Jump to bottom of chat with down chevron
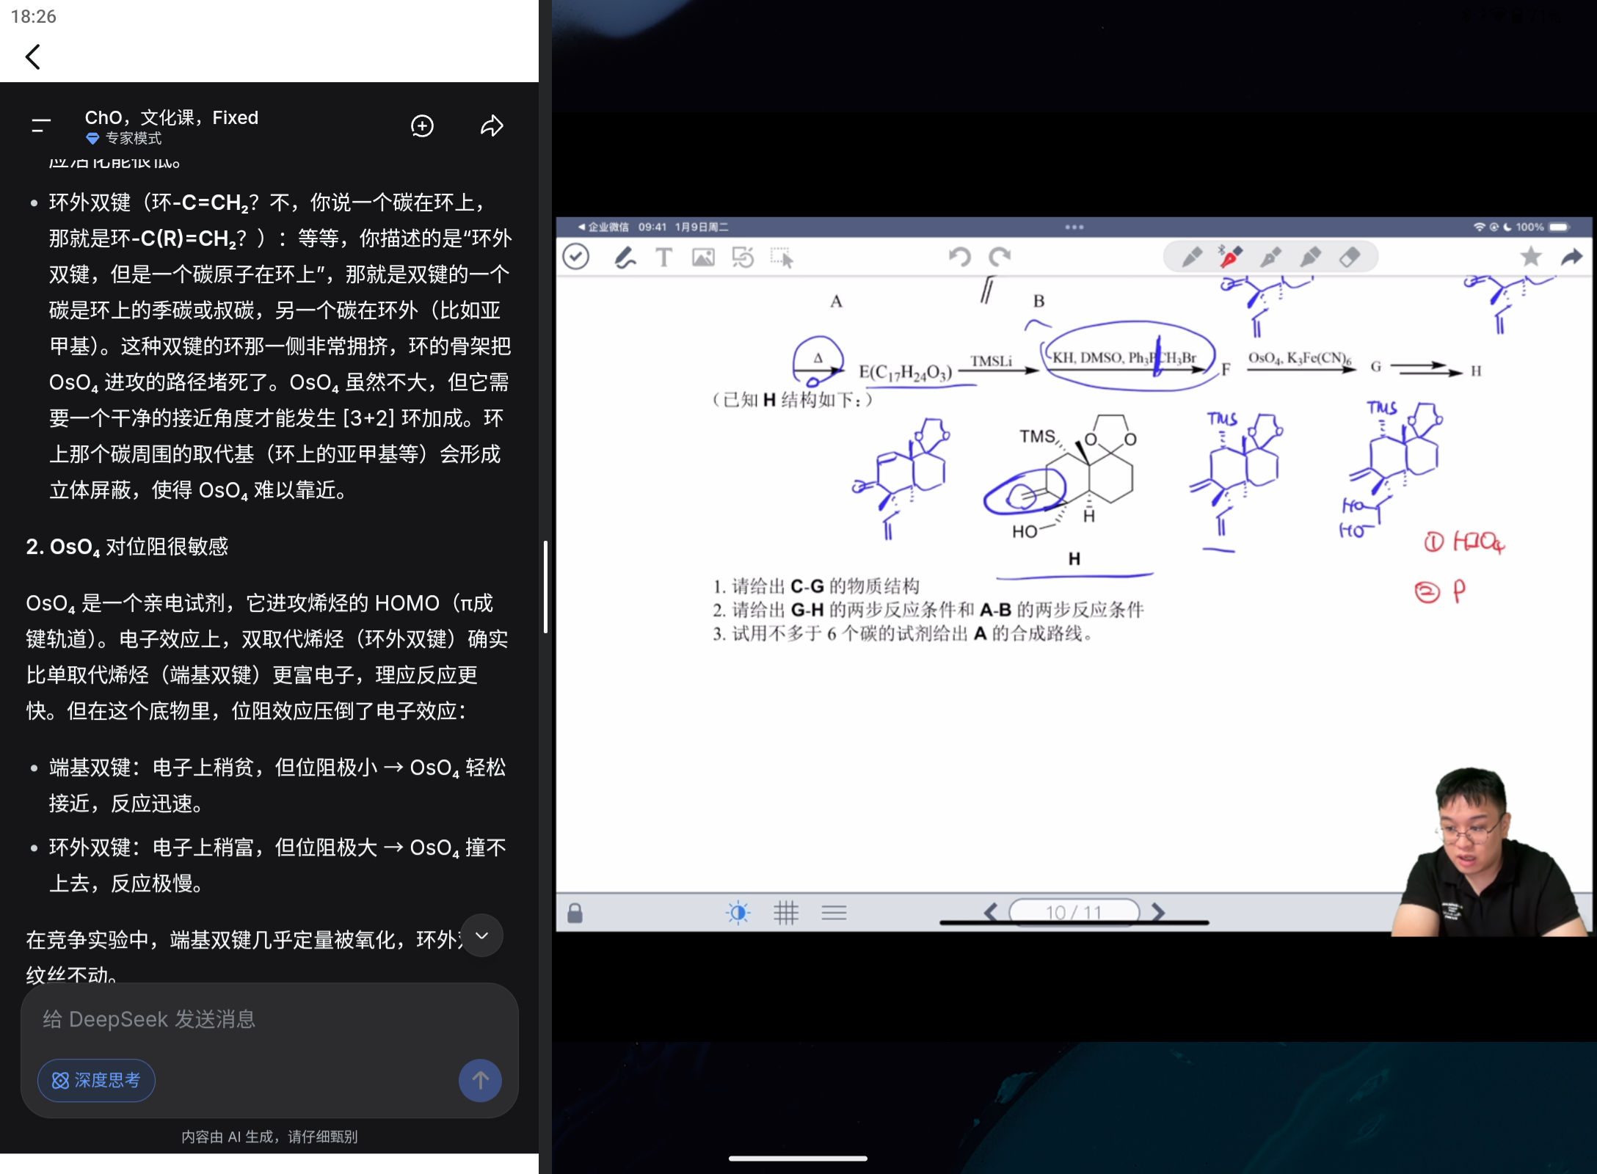 pyautogui.click(x=482, y=936)
